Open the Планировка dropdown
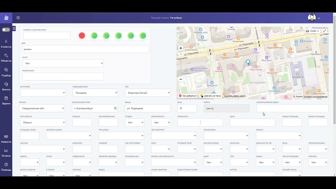Viewport: 336px width, 189px height. pyautogui.click(x=226, y=136)
